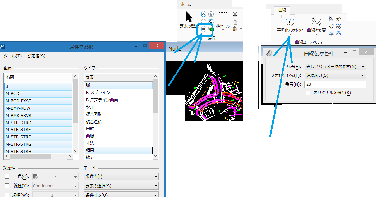This screenshot has height=198, width=376.
Task: Click the layer list horizontal scrollbar right arrow
Action: coord(70,156)
